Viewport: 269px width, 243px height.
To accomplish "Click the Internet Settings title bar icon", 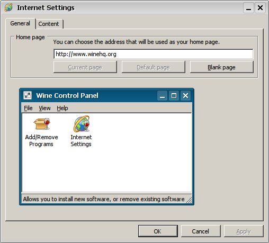I will (x=8, y=7).
